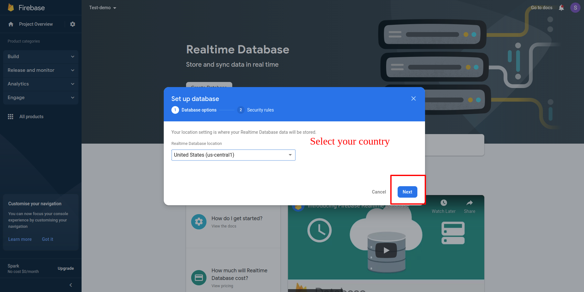This screenshot has height=292, width=584.
Task: Click the notifications bell icon
Action: tap(561, 8)
